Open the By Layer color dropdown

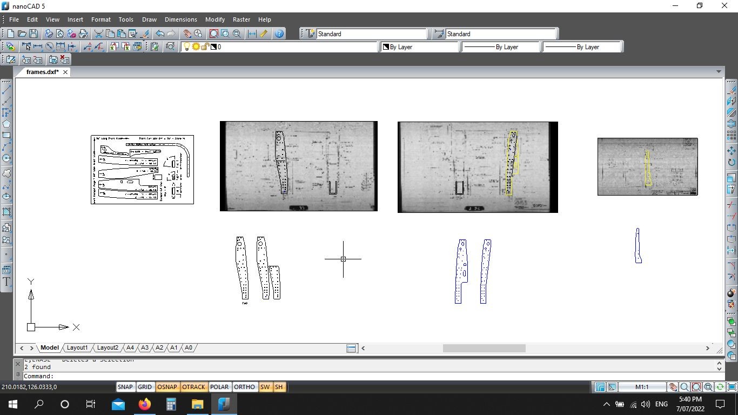(420, 47)
